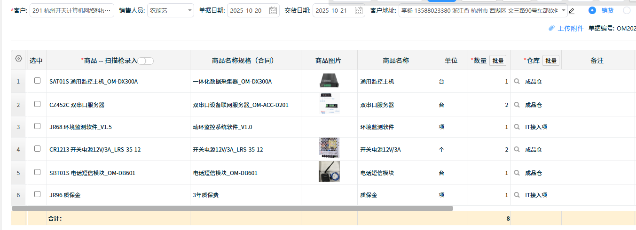Open the 客户地址 dropdown arrow

563,10
